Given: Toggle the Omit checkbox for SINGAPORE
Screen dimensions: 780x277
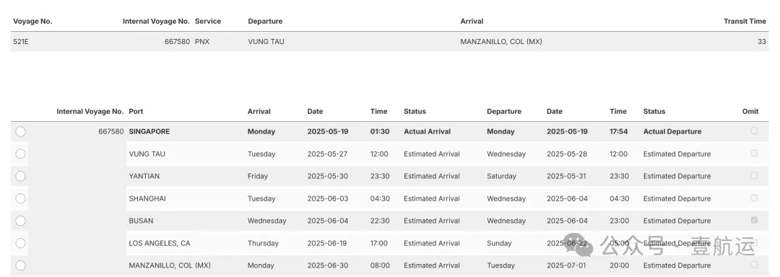Looking at the screenshot, I should [754, 131].
